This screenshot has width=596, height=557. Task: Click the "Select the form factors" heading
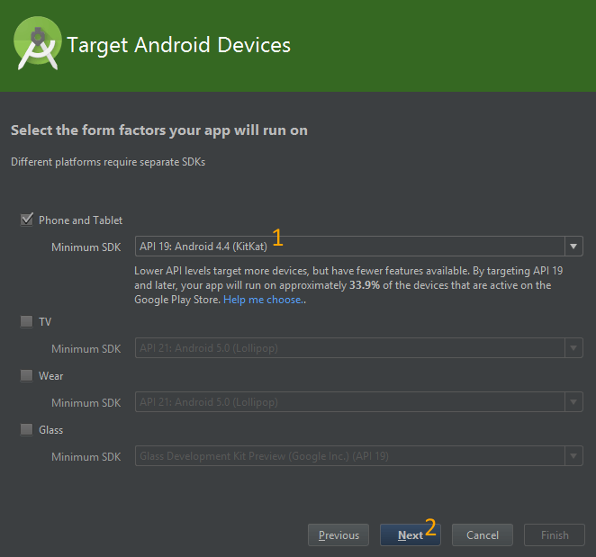click(x=159, y=130)
